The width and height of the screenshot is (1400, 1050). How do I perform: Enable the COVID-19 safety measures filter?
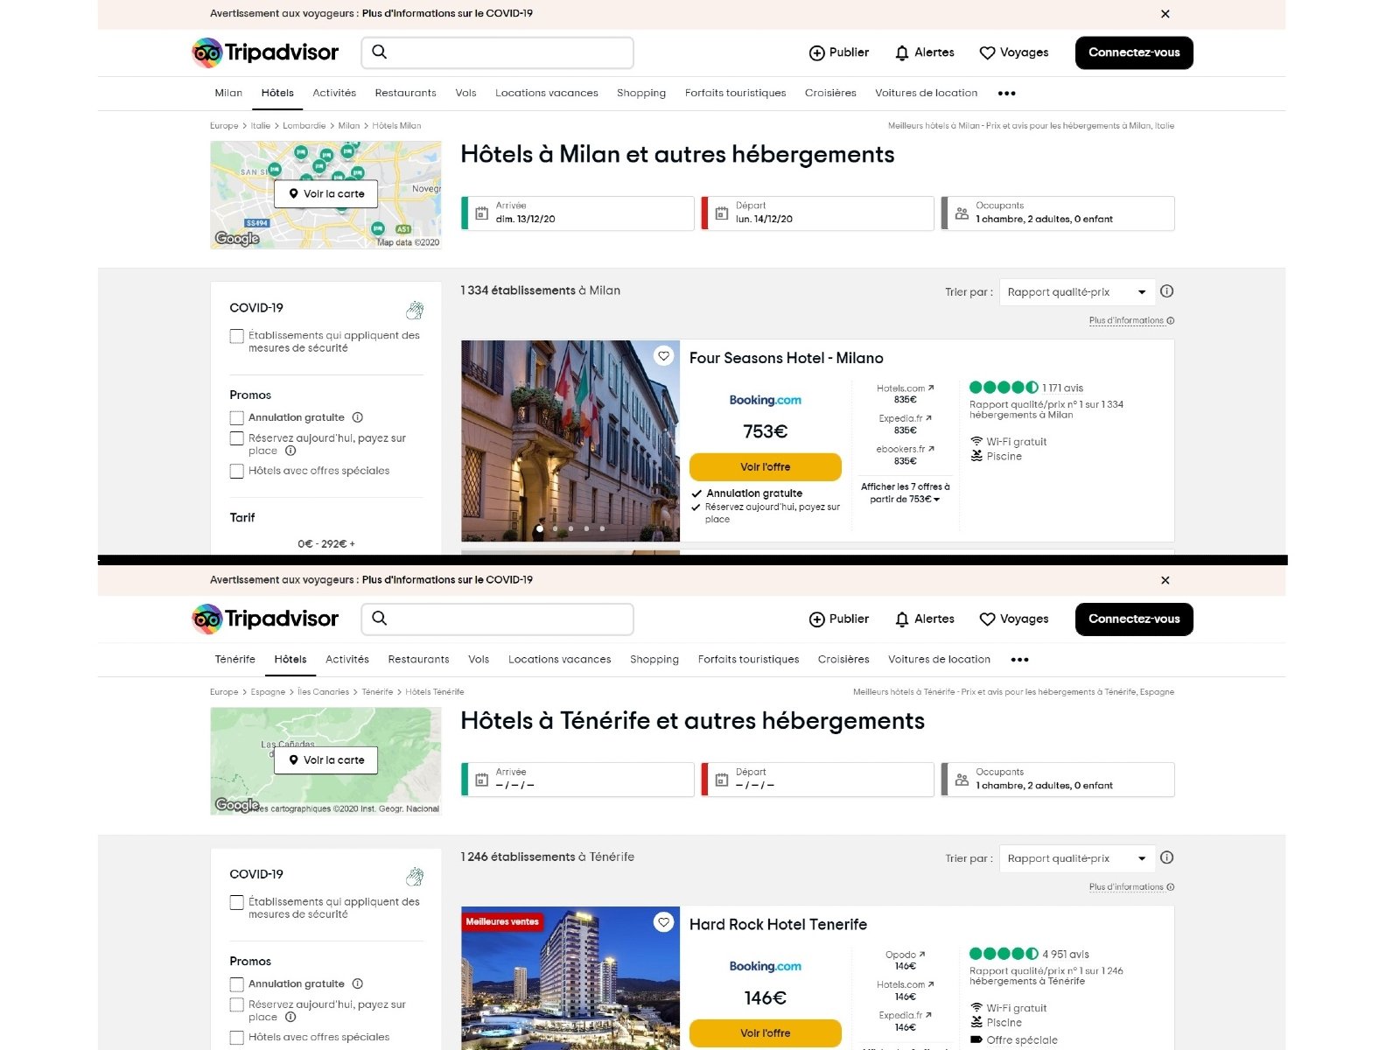(236, 336)
